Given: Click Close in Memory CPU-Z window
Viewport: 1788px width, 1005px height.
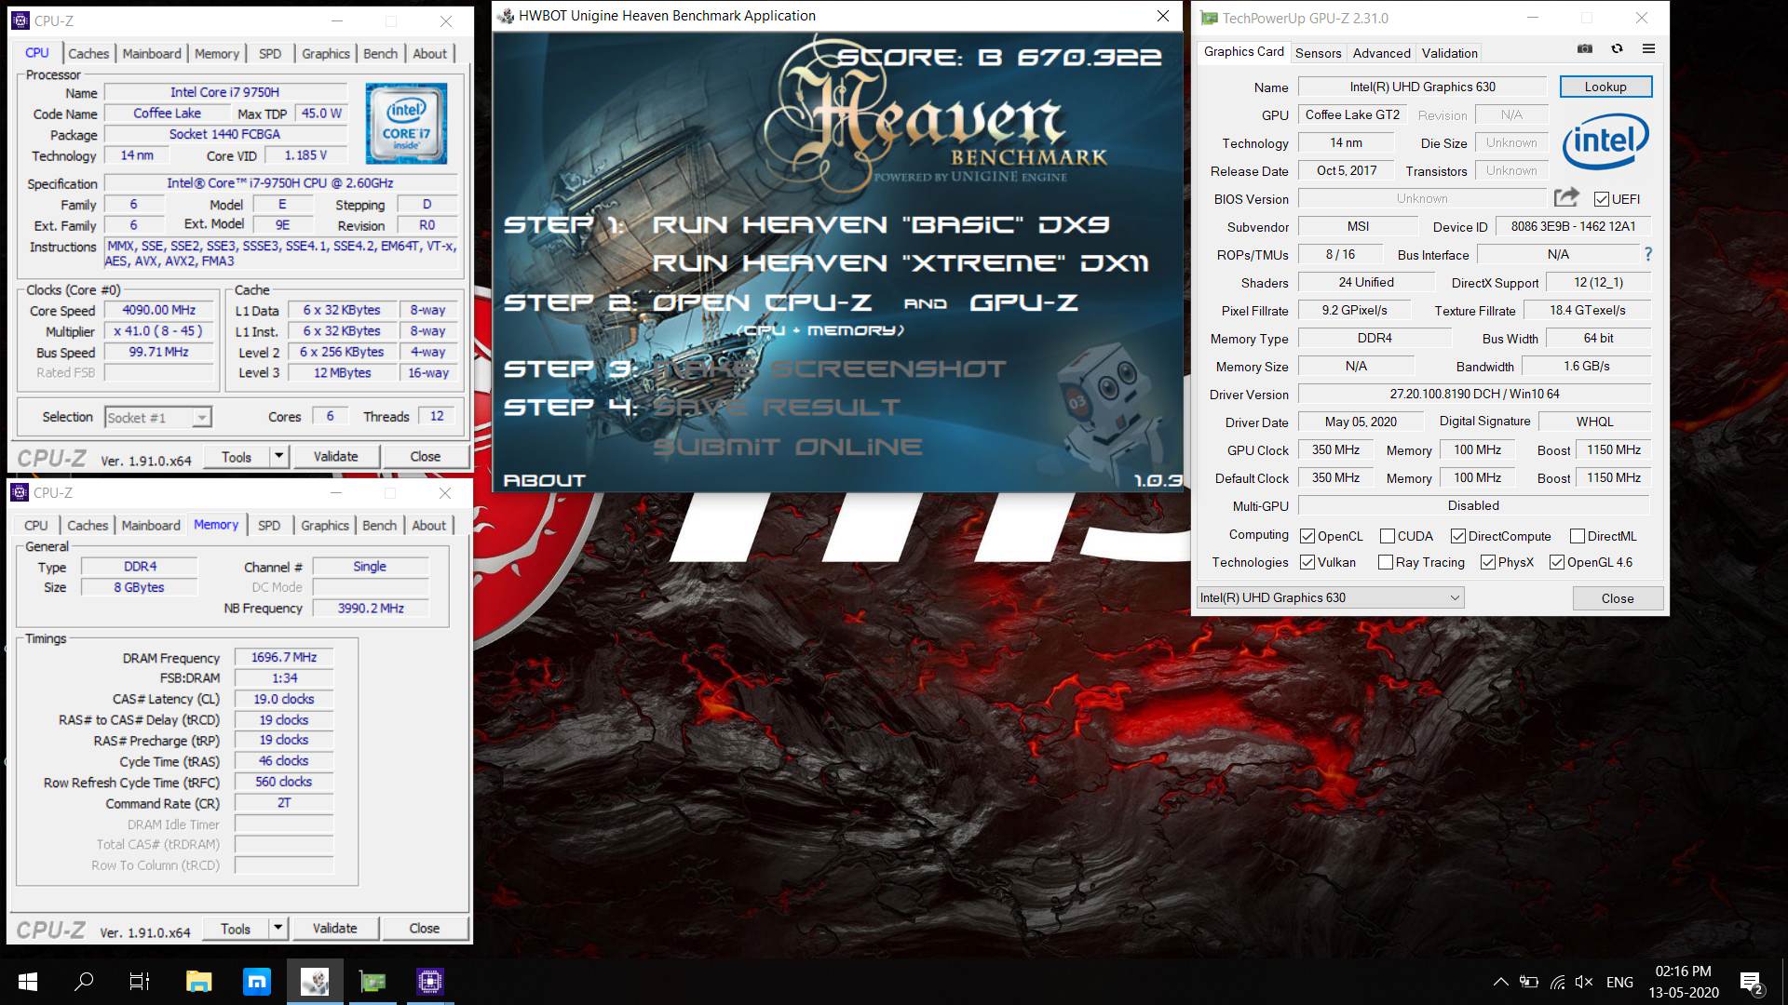Looking at the screenshot, I should (424, 928).
